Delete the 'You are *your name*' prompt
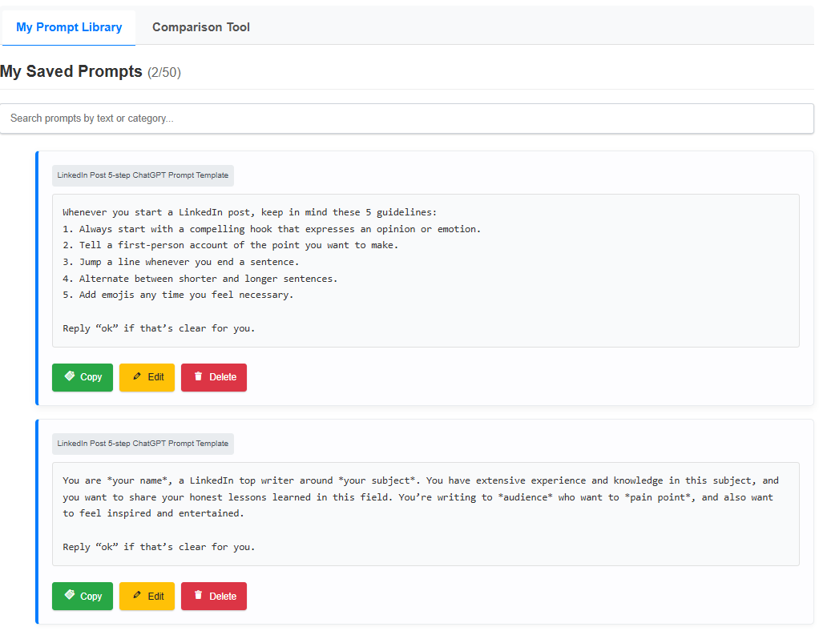819x639 pixels. [214, 597]
